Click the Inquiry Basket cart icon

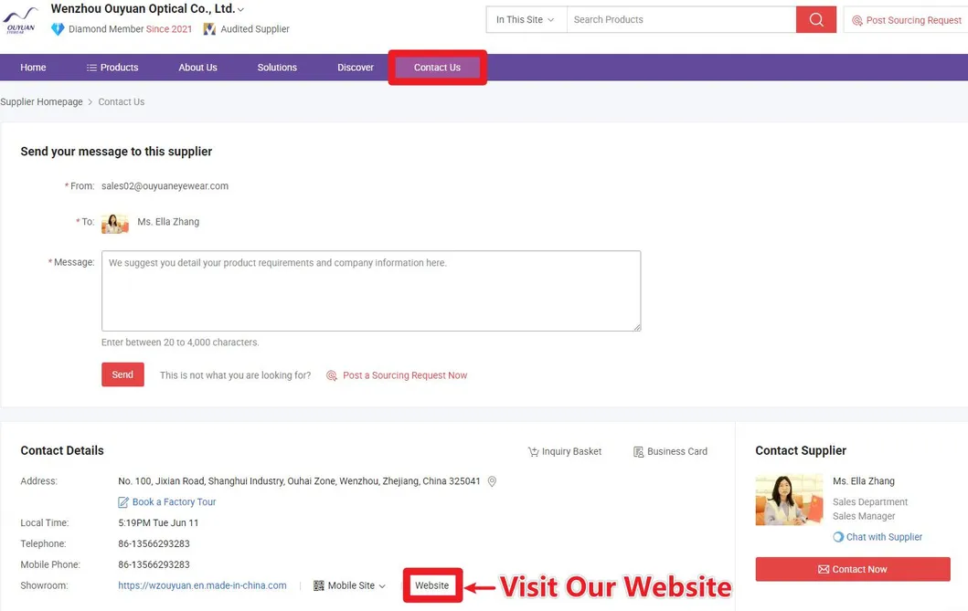tap(534, 452)
